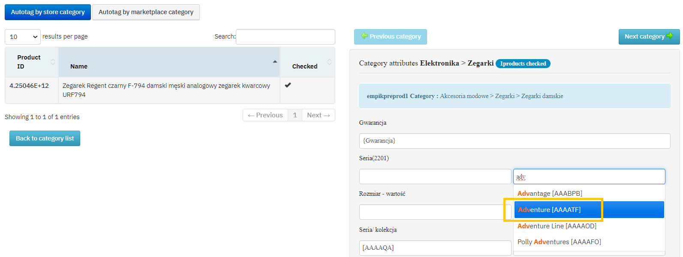Click the checkmark in the Checked column
This screenshot has height=257, width=683.
click(x=288, y=85)
